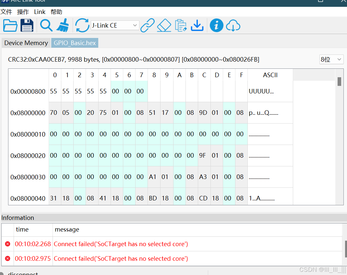Open the 8位 bit-width dropdown

coord(331,59)
